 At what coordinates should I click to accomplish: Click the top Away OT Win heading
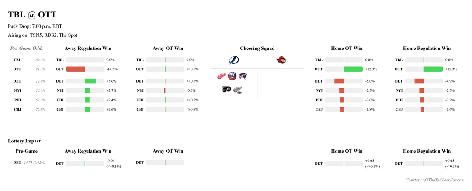pos(168,49)
